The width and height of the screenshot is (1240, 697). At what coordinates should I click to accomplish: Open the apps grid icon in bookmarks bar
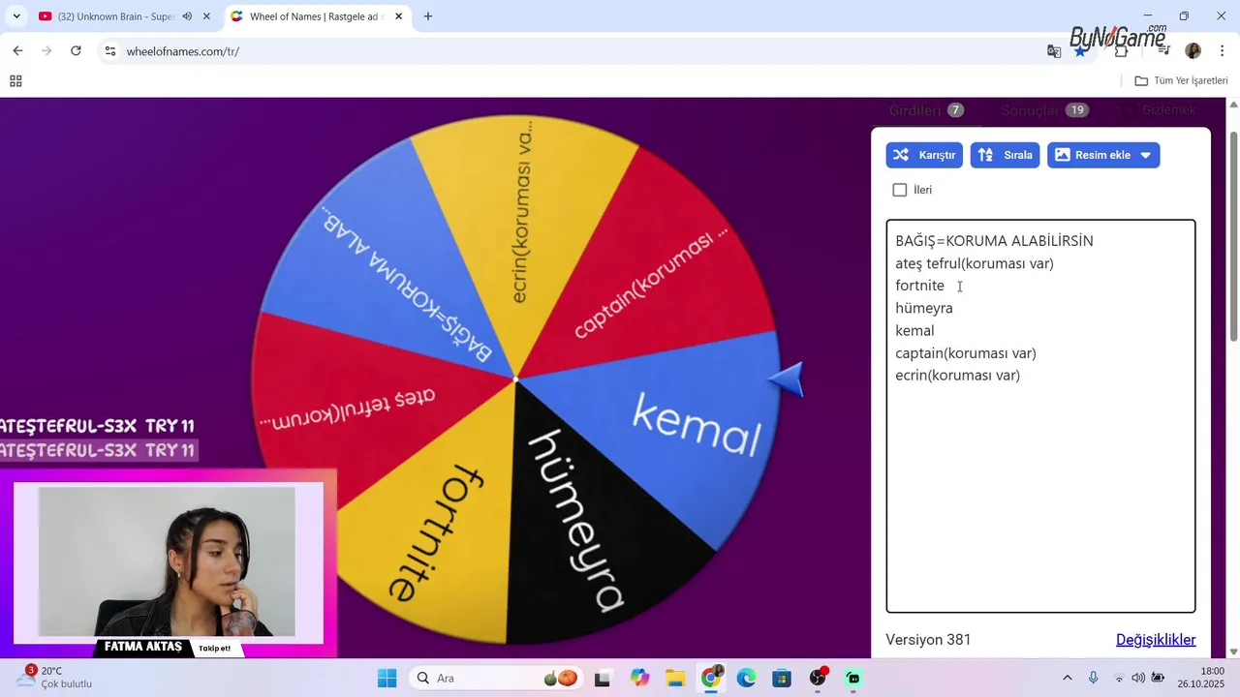pos(15,81)
